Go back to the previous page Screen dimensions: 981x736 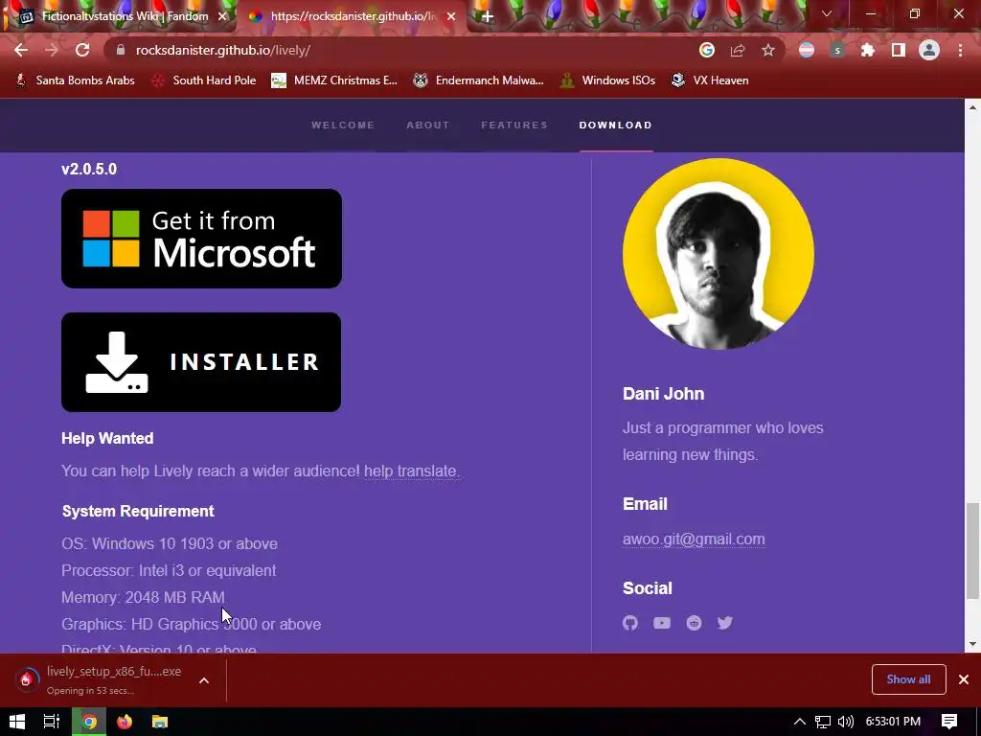pos(21,50)
